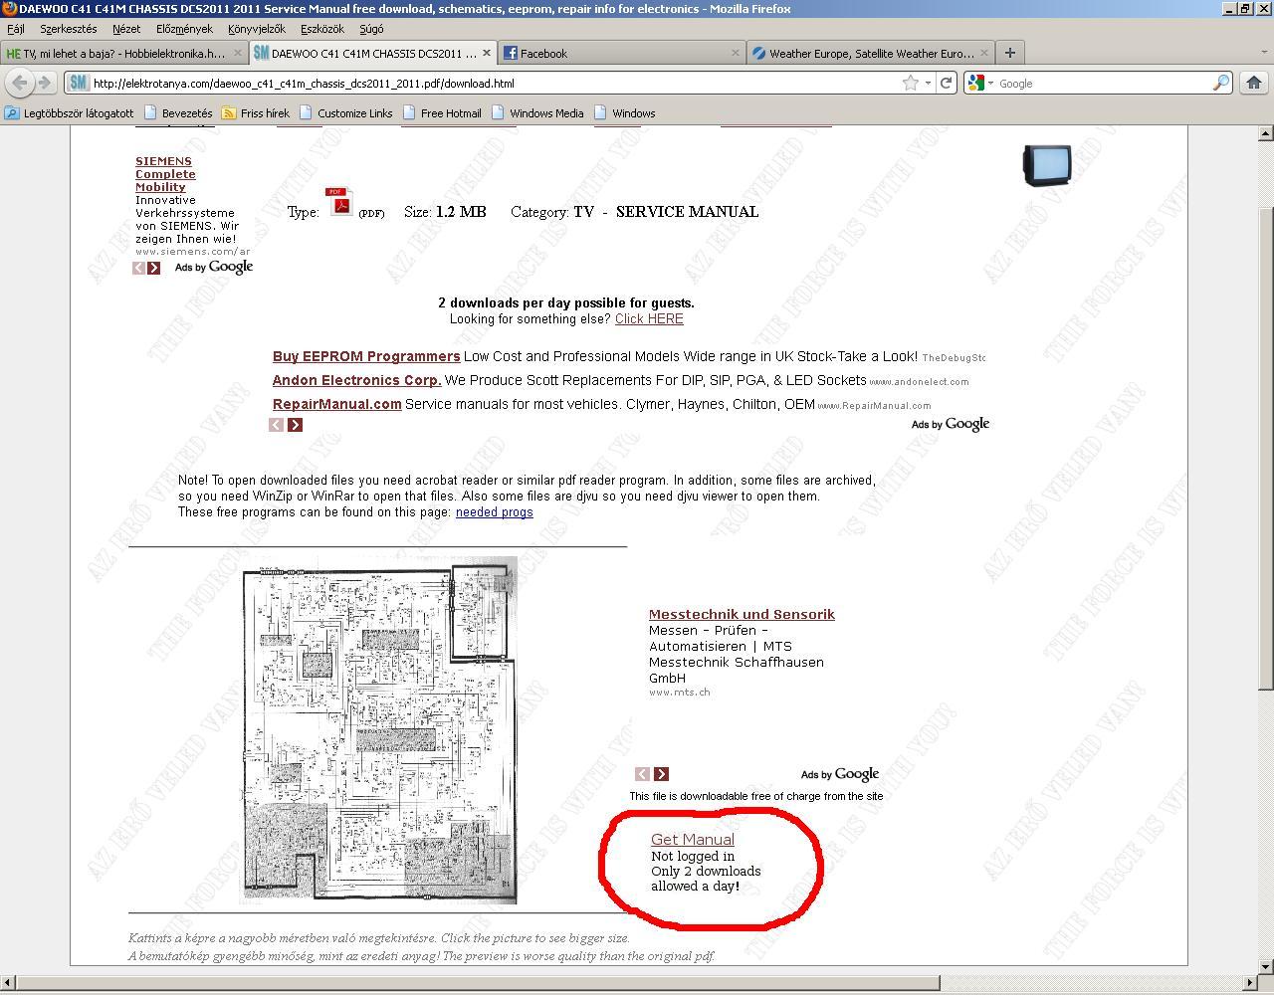Screen dimensions: 1274x995
Task: Open the Free Hotmail bookmark
Action: point(442,113)
